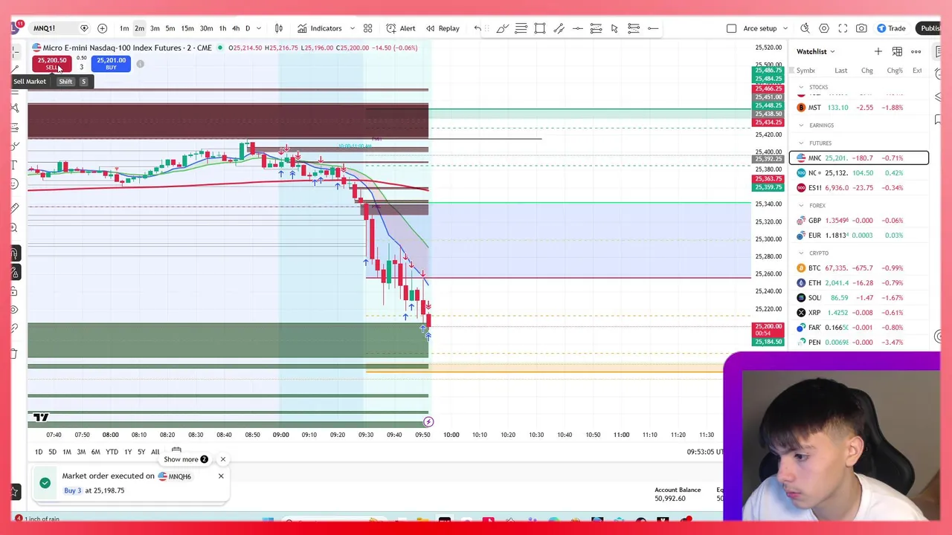This screenshot has width=952, height=535.
Task: Open the Trade panel button
Action: coord(891,28)
